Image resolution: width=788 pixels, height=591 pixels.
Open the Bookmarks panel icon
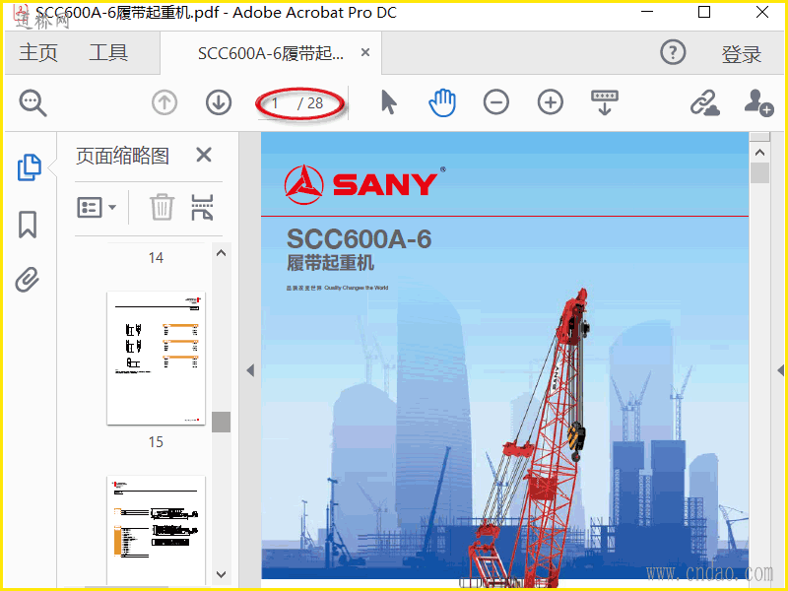click(x=28, y=225)
